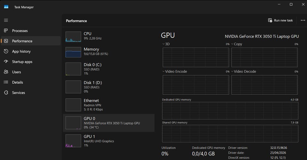Click the Run new task icon

pos(270,20)
